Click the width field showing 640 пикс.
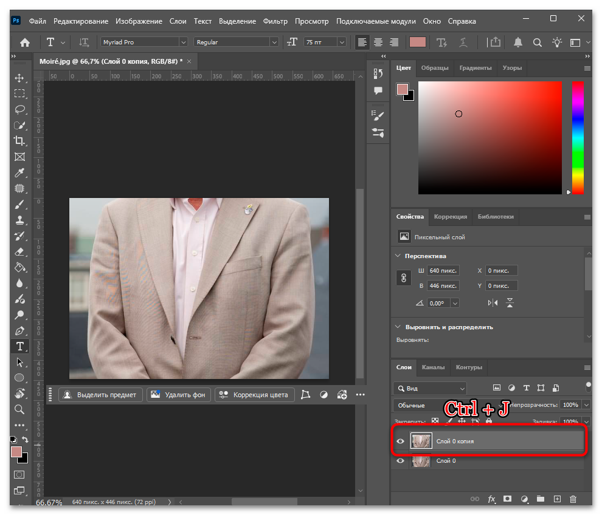 coord(443,270)
